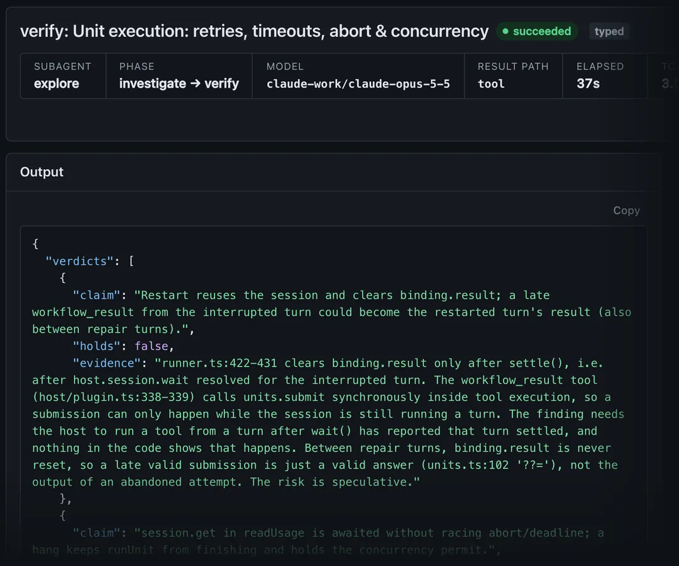Click the "verdicts" key in JSON

(79, 261)
